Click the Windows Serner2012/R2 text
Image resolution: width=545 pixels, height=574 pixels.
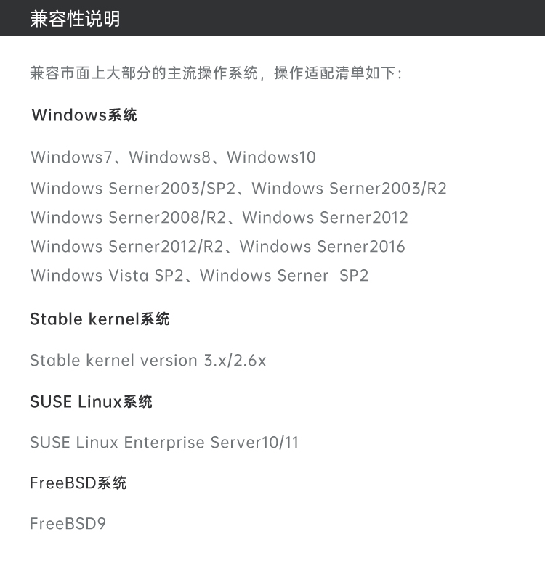(x=127, y=247)
